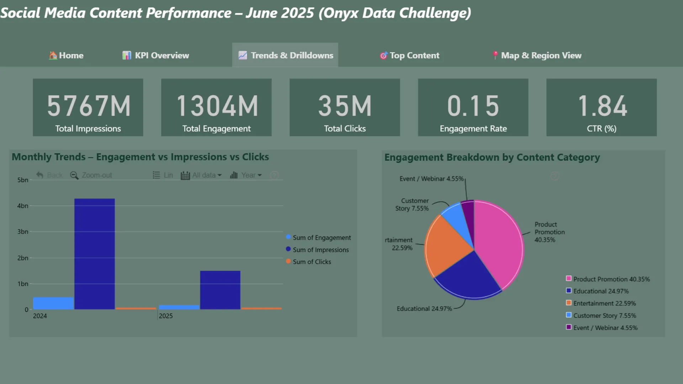This screenshot has height=384, width=683.
Task: Switch to the KPI Overview tab
Action: (155, 55)
